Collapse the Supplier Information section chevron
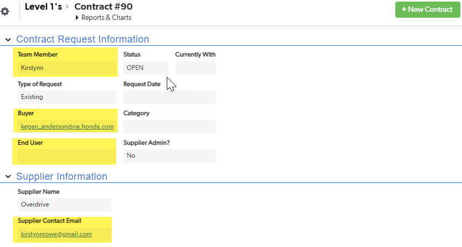462x247 pixels. tap(8, 177)
